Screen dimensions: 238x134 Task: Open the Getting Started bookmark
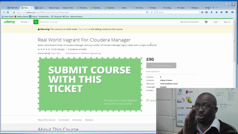pos(21,16)
